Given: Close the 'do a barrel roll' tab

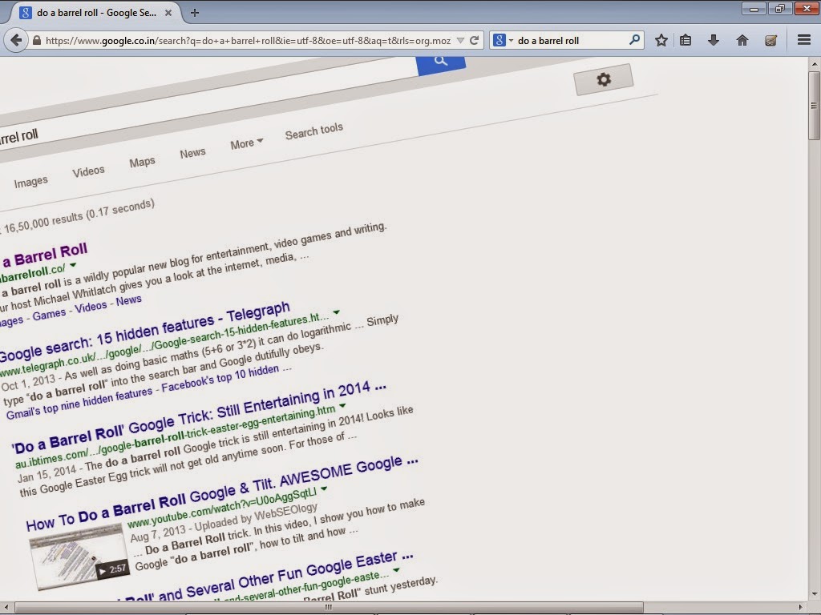Looking at the screenshot, I should [x=168, y=13].
